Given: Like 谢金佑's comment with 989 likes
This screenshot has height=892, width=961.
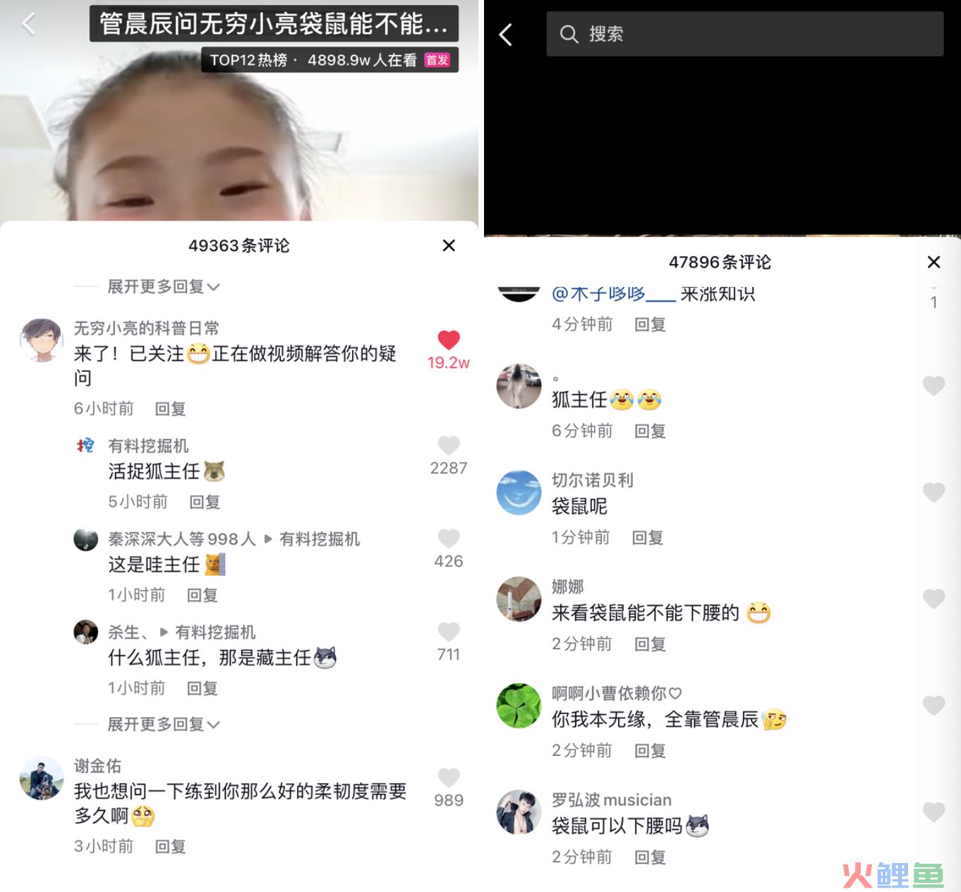Looking at the screenshot, I should tap(449, 778).
